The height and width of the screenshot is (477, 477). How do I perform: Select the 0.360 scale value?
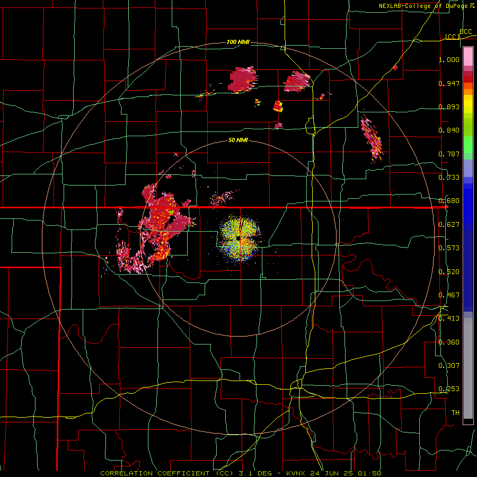point(449,342)
